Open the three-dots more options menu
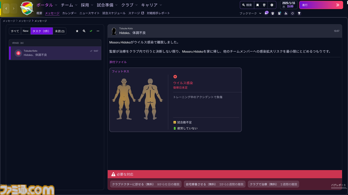Viewport: 348px width, 195px height. [x=98, y=31]
